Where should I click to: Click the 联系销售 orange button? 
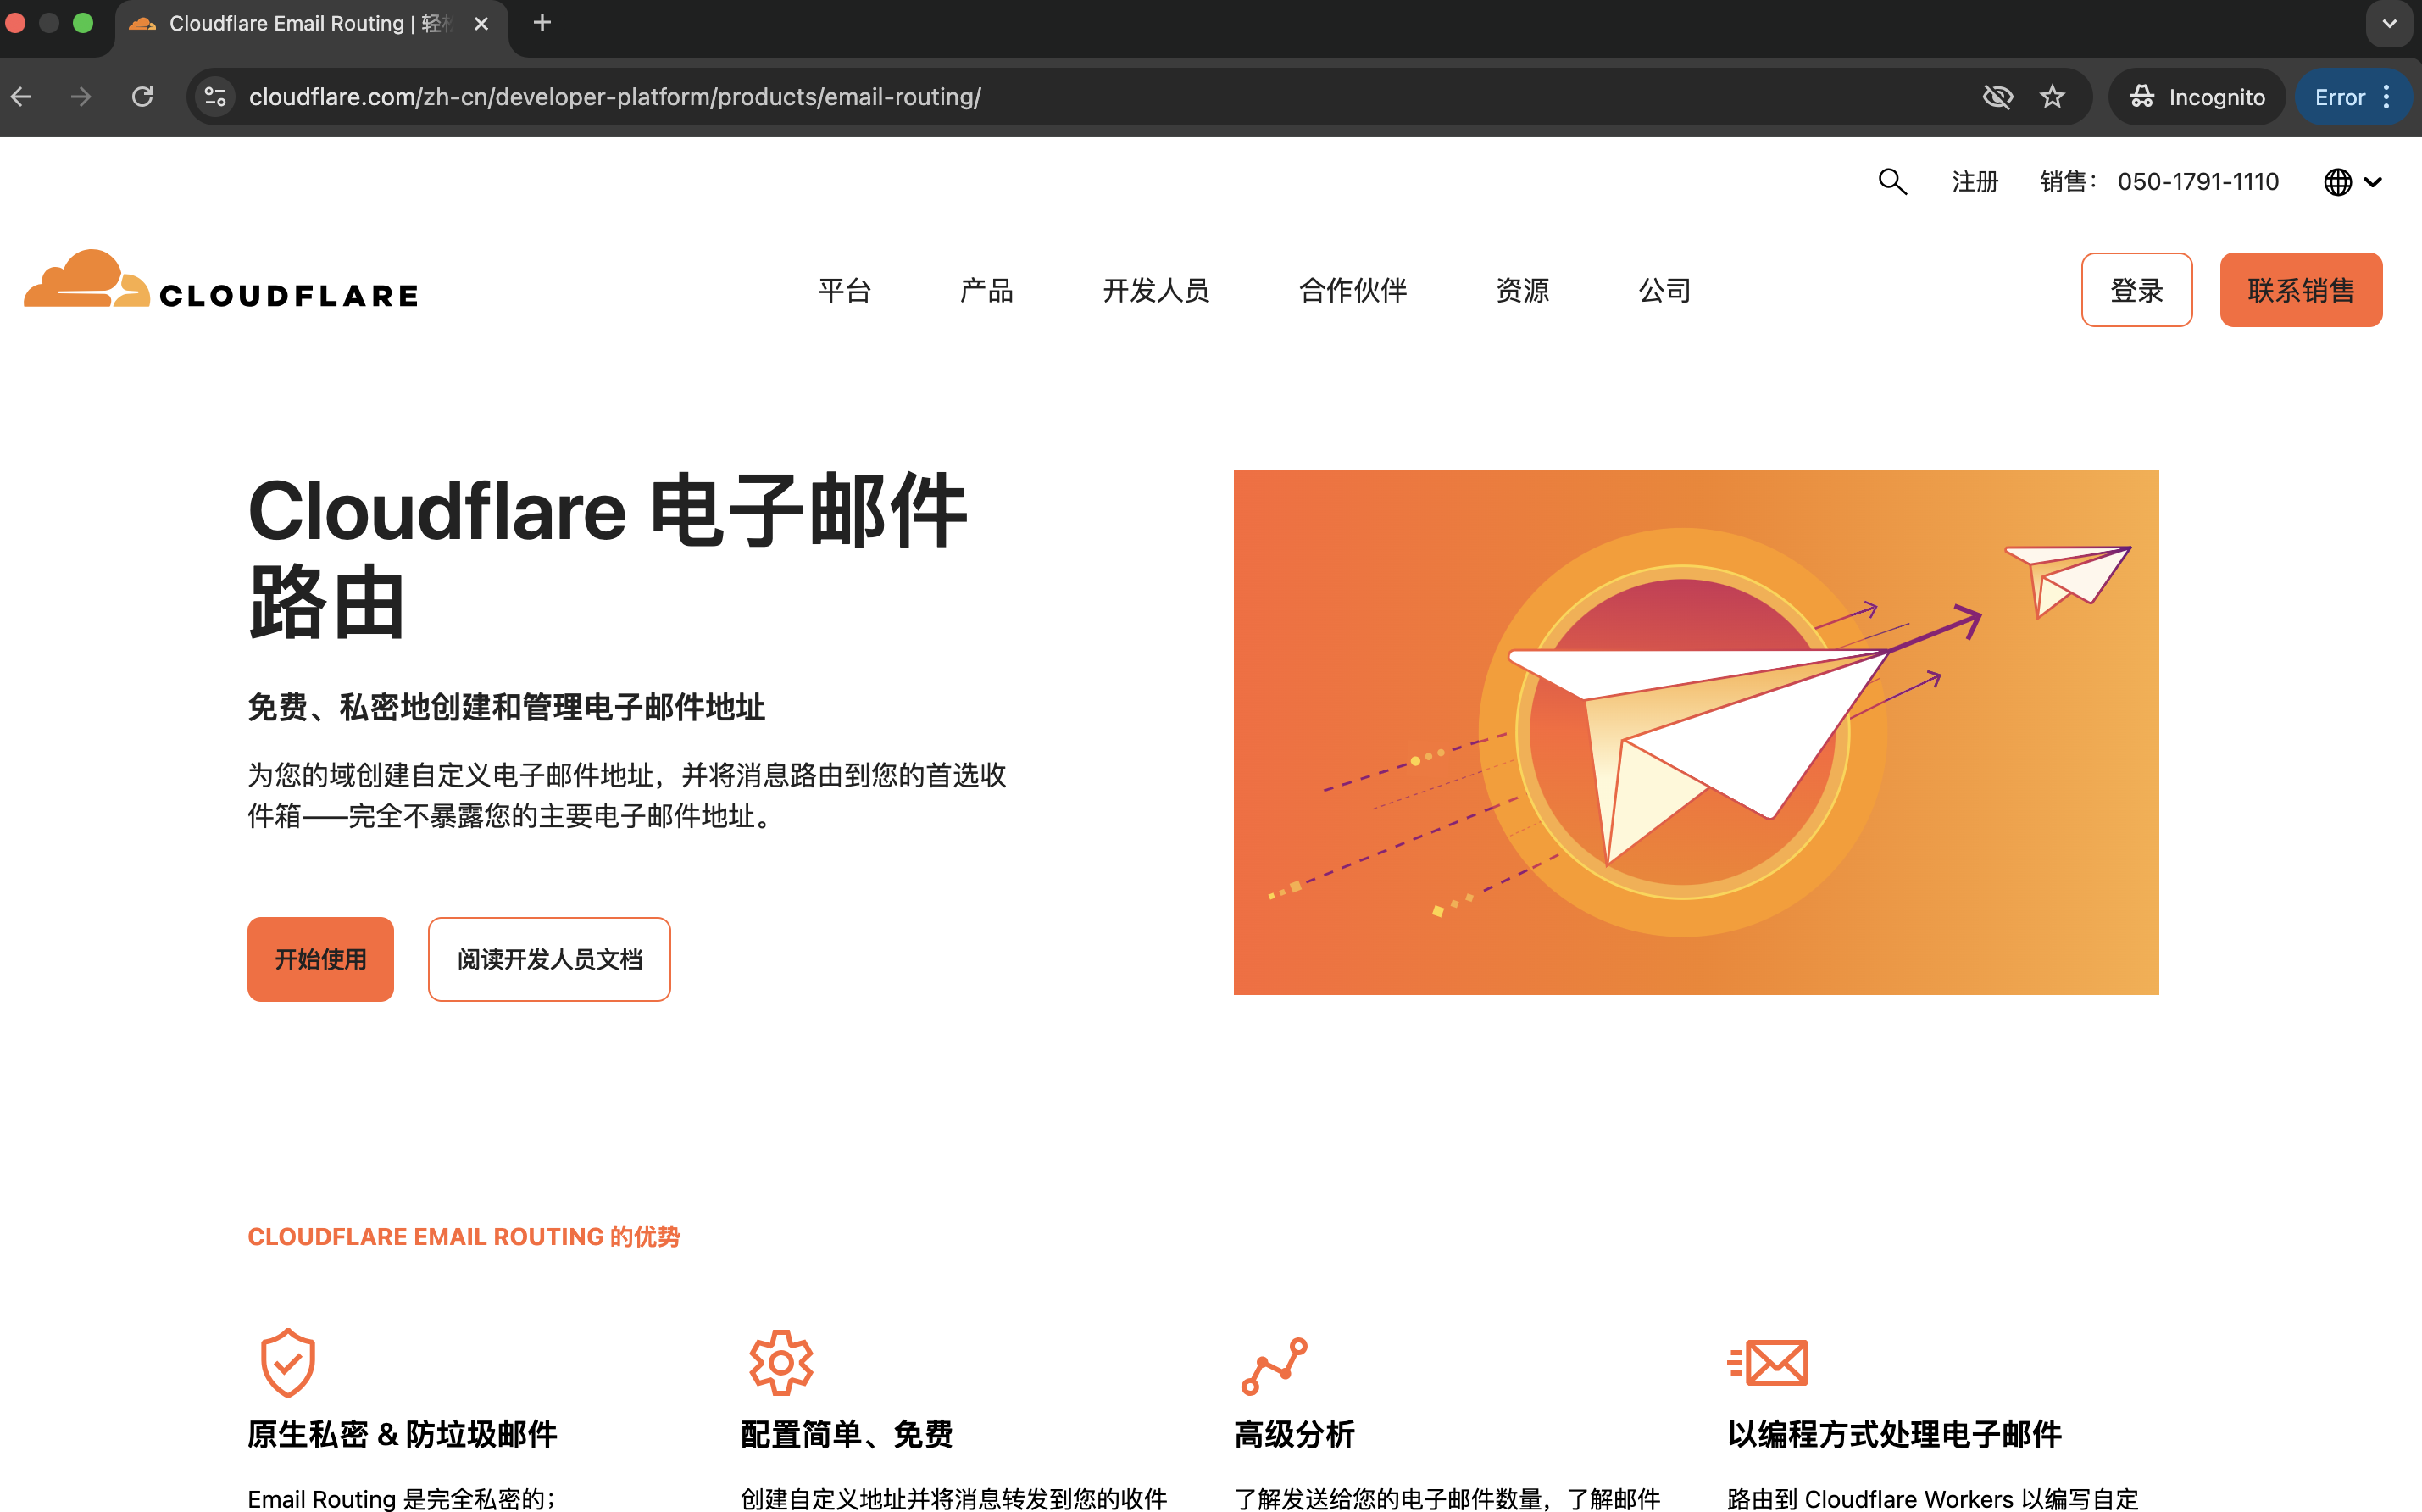2300,290
